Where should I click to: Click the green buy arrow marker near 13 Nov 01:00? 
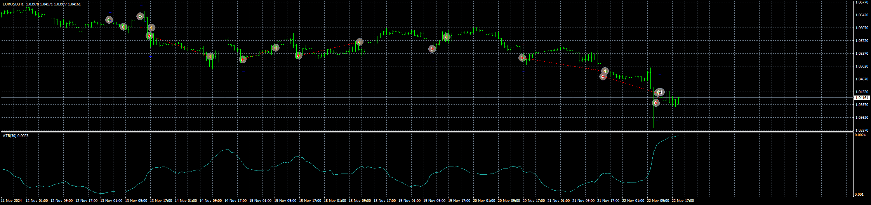109,20
